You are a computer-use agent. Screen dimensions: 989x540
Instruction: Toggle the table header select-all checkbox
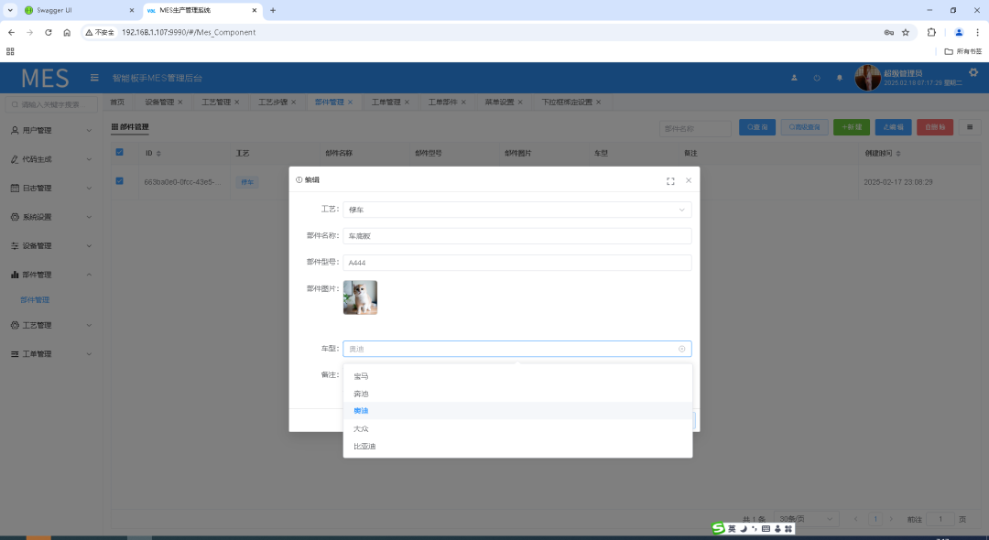(119, 153)
